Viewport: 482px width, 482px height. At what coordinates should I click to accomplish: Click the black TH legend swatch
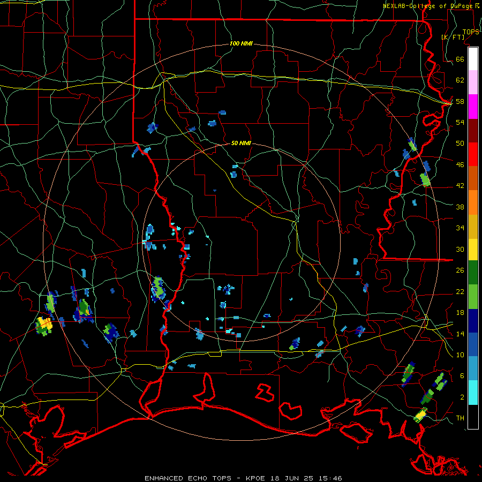473,417
